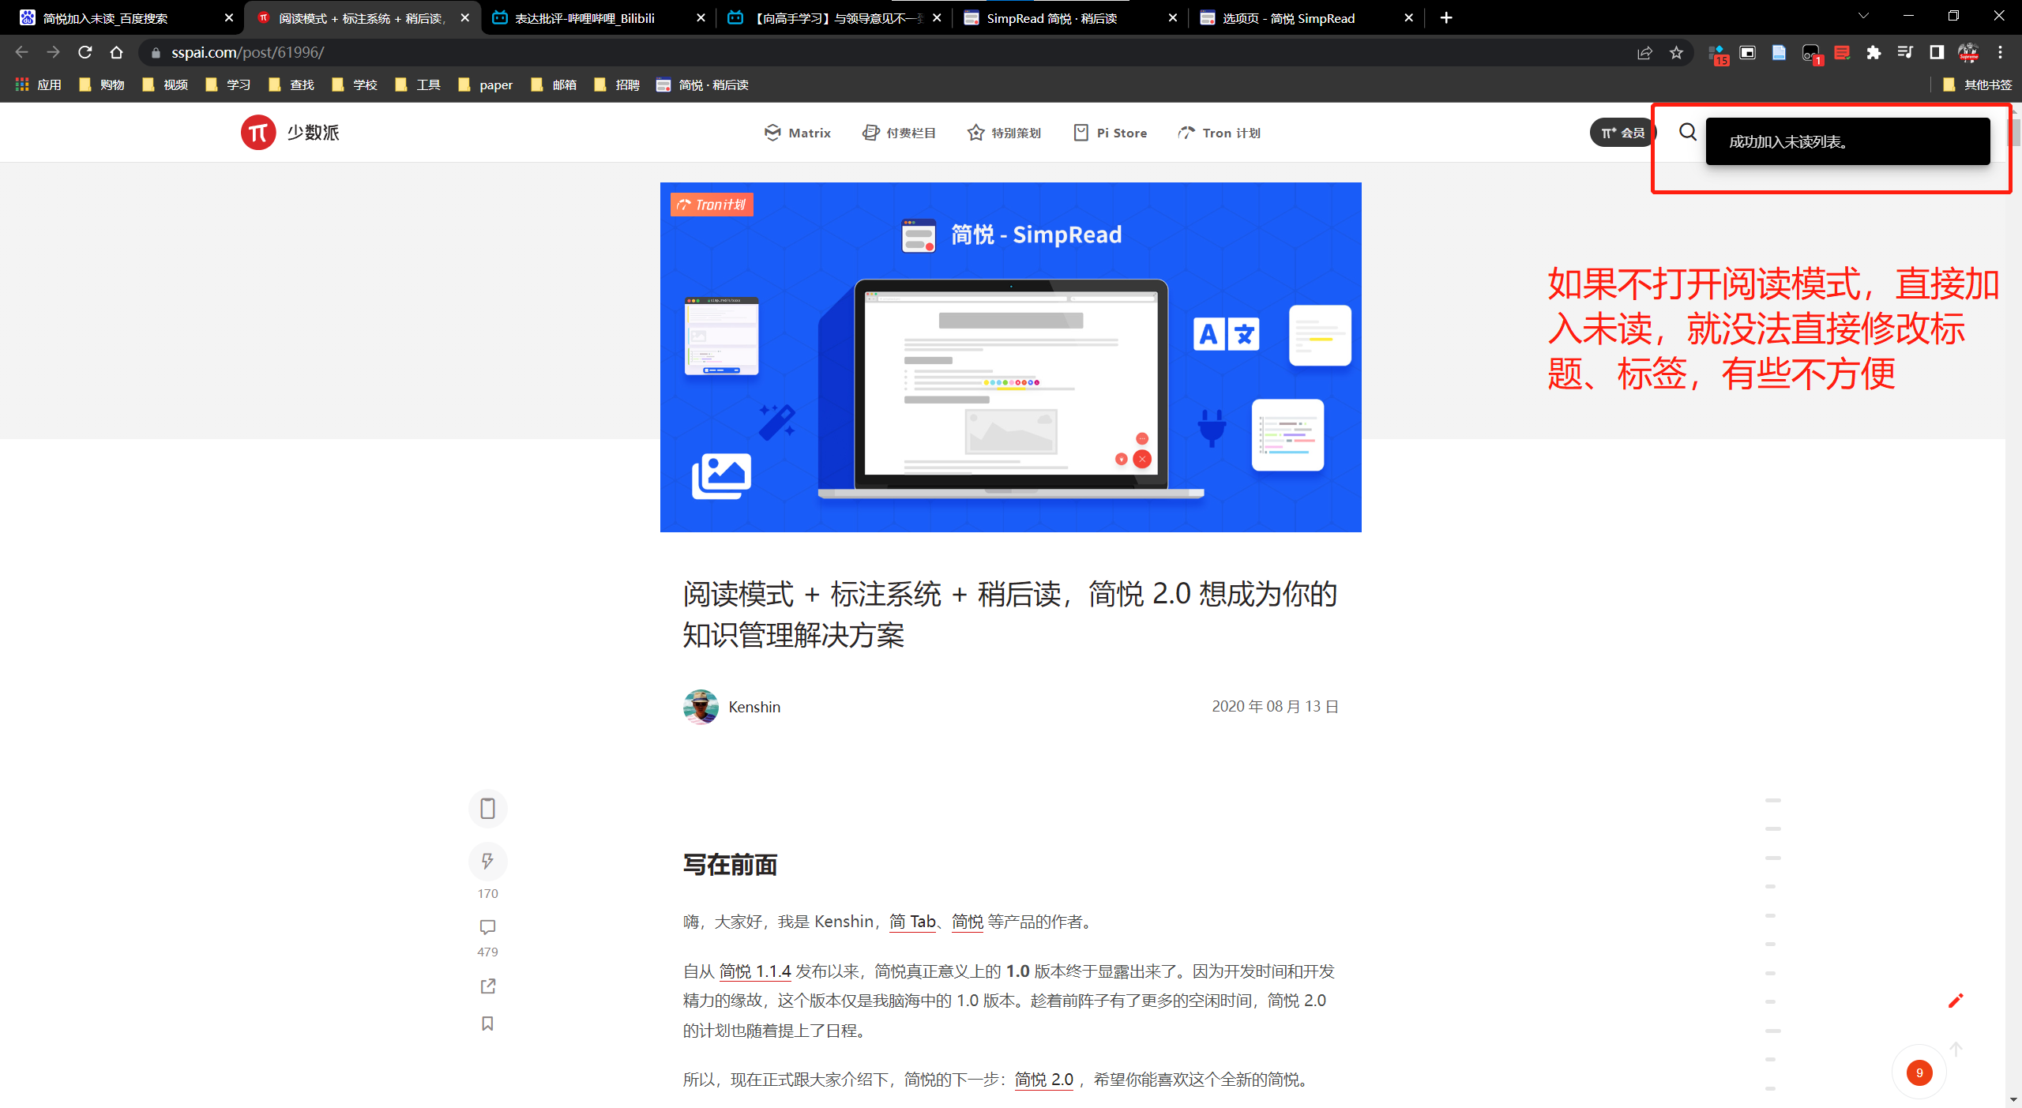
Task: Click the red circle with number 9
Action: point(1919,1072)
